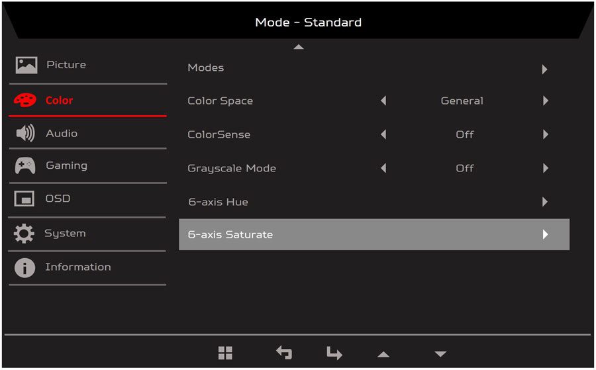The height and width of the screenshot is (370, 596).
Task: Open Audio via the speaker icon
Action: point(25,133)
